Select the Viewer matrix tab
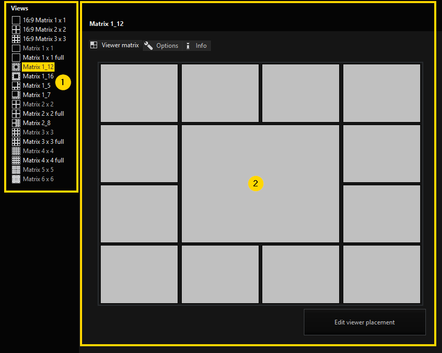 (x=115, y=46)
